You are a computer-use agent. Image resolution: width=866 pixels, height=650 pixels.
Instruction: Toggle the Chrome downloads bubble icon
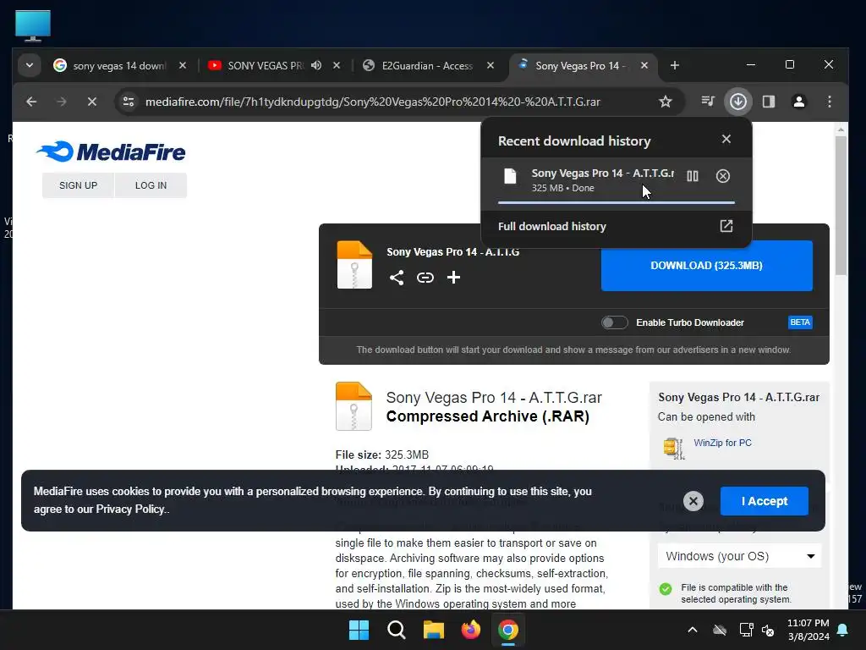pos(737,102)
